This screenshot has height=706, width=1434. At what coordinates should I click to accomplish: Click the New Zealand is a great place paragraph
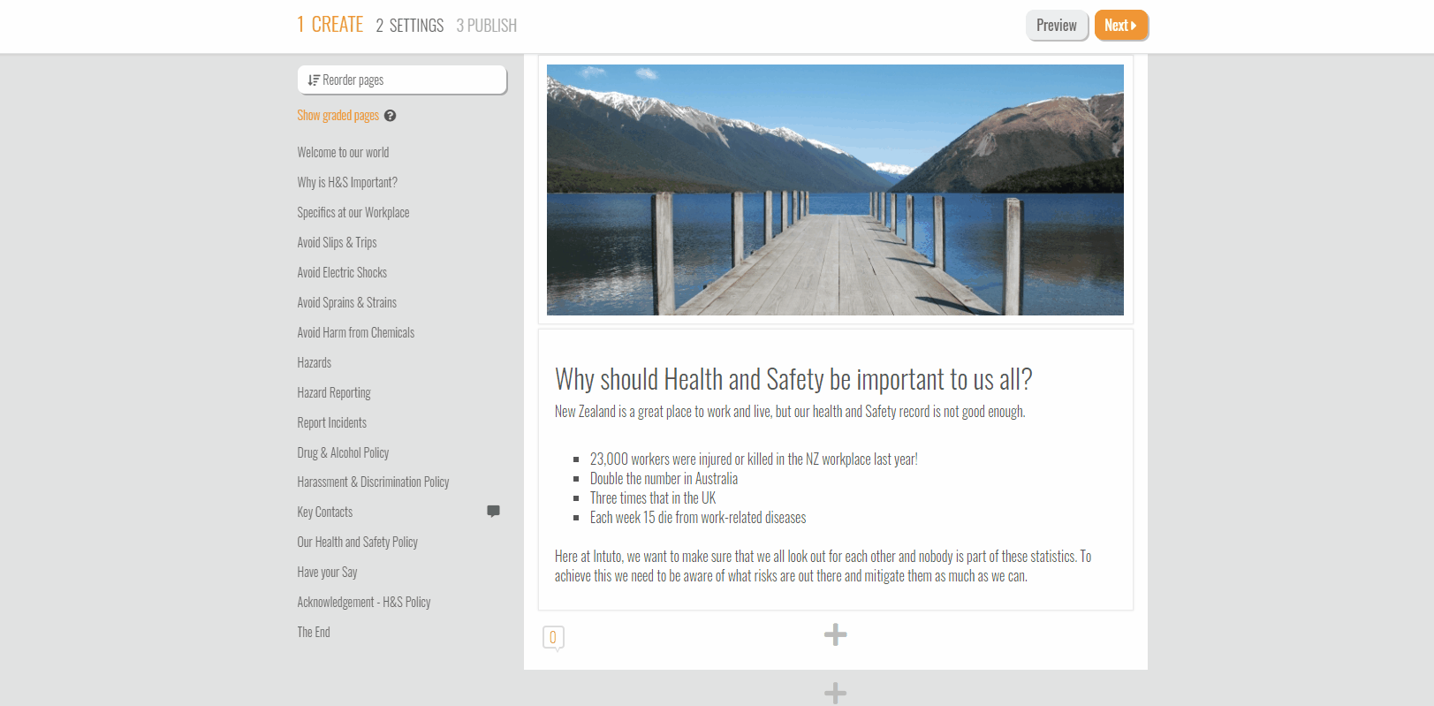[x=790, y=412]
